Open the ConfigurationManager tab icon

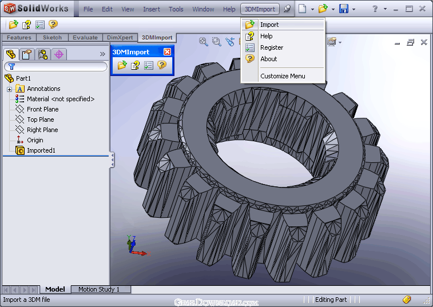43,54
